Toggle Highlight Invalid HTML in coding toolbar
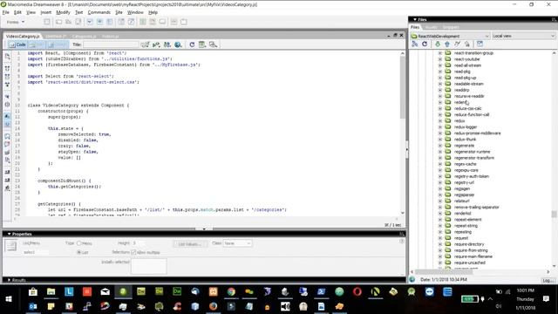This screenshot has height=314, width=558. click(x=8, y=124)
